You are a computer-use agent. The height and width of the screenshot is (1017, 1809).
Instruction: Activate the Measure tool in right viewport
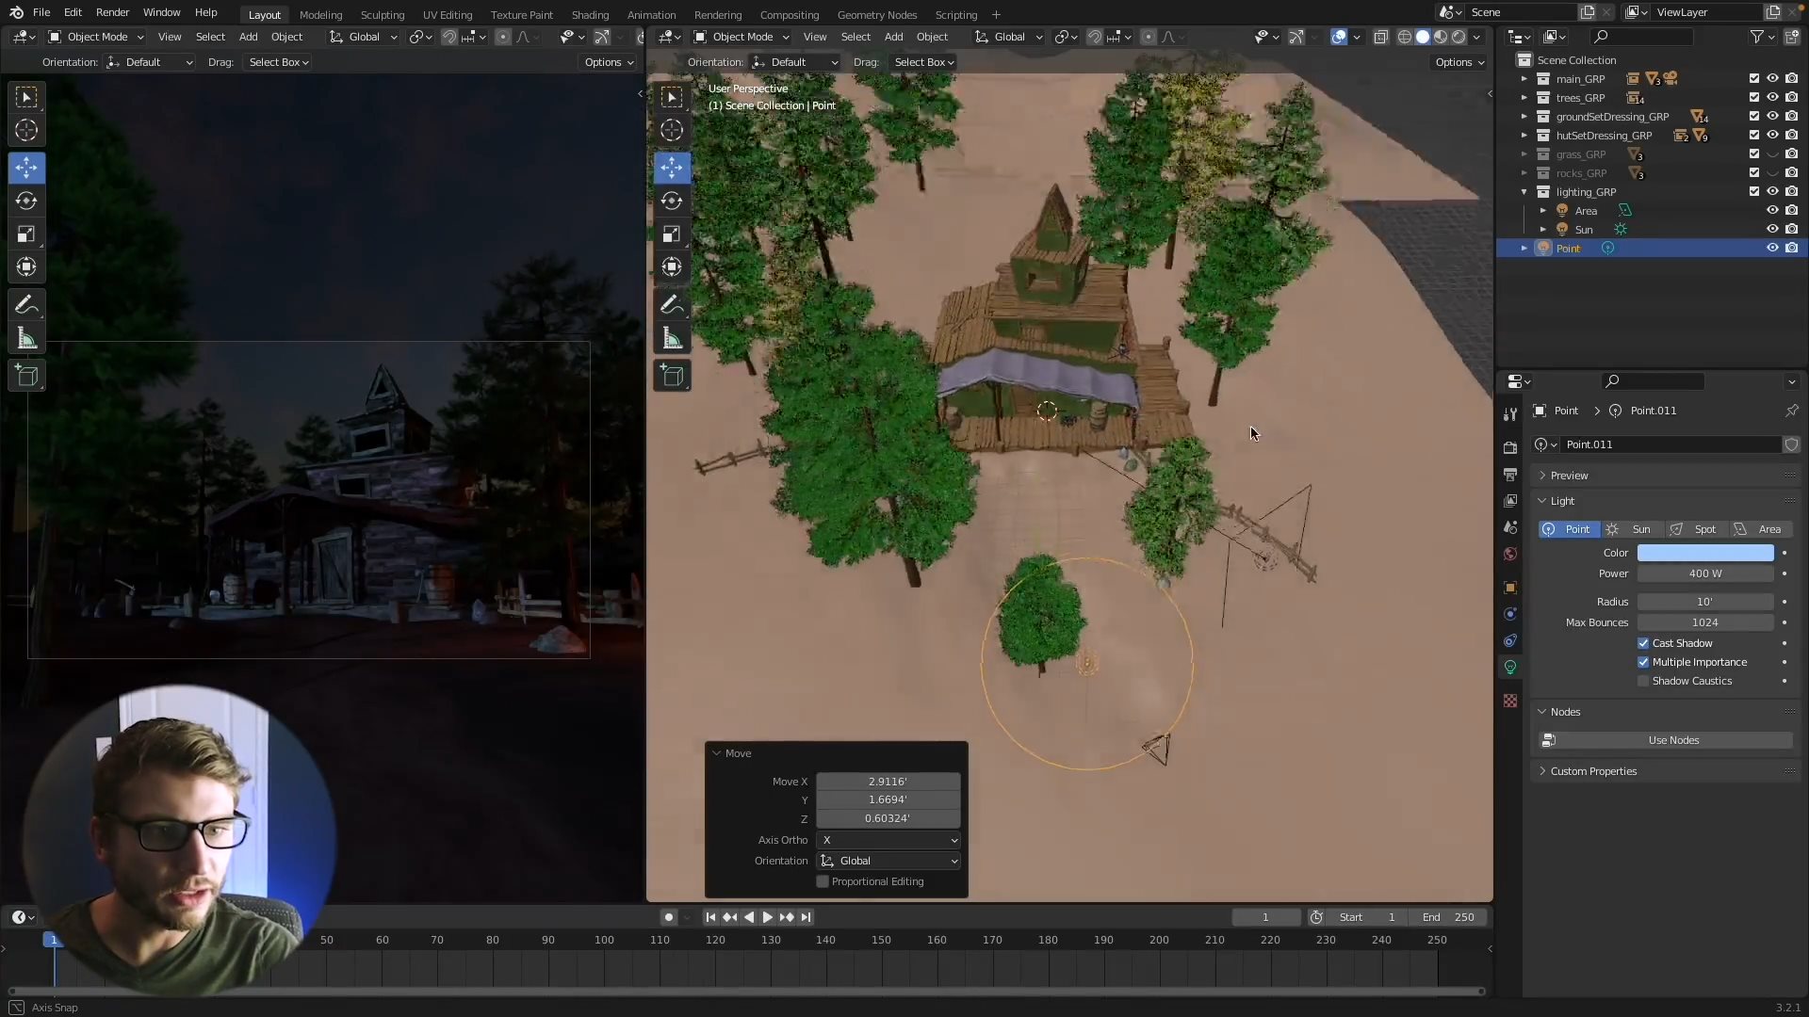point(672,338)
